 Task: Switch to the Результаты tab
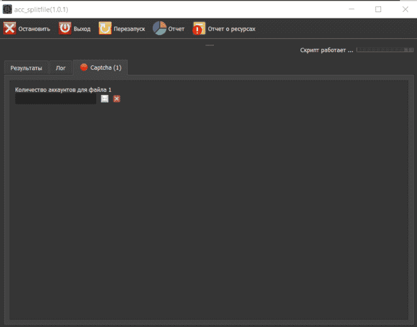(x=26, y=68)
